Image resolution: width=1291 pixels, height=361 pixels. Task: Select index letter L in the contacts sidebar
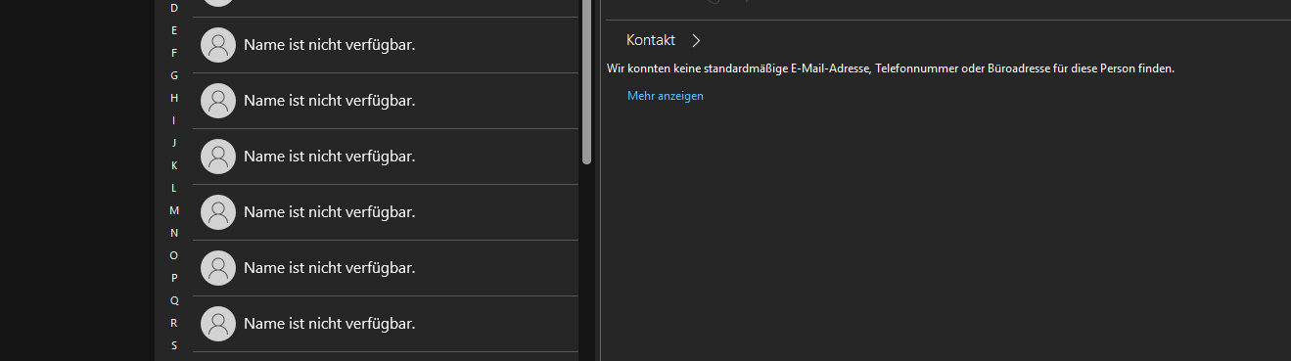[x=174, y=188]
